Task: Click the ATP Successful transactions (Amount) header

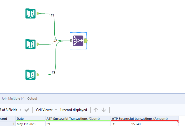Action: 145,119
